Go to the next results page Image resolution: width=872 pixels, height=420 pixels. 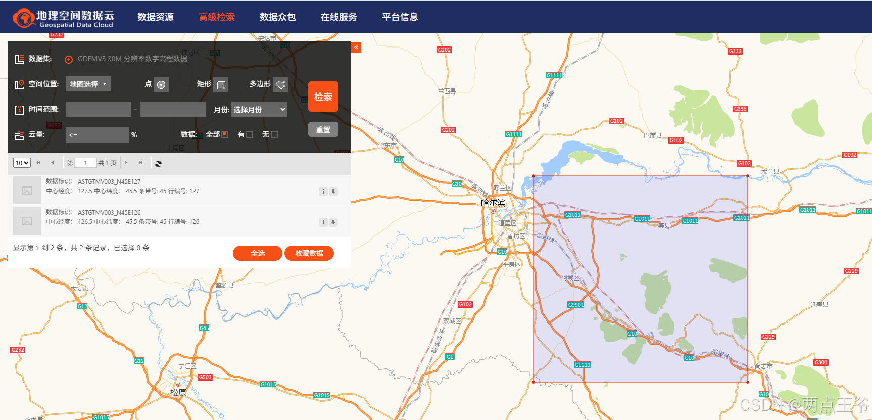pyautogui.click(x=126, y=163)
